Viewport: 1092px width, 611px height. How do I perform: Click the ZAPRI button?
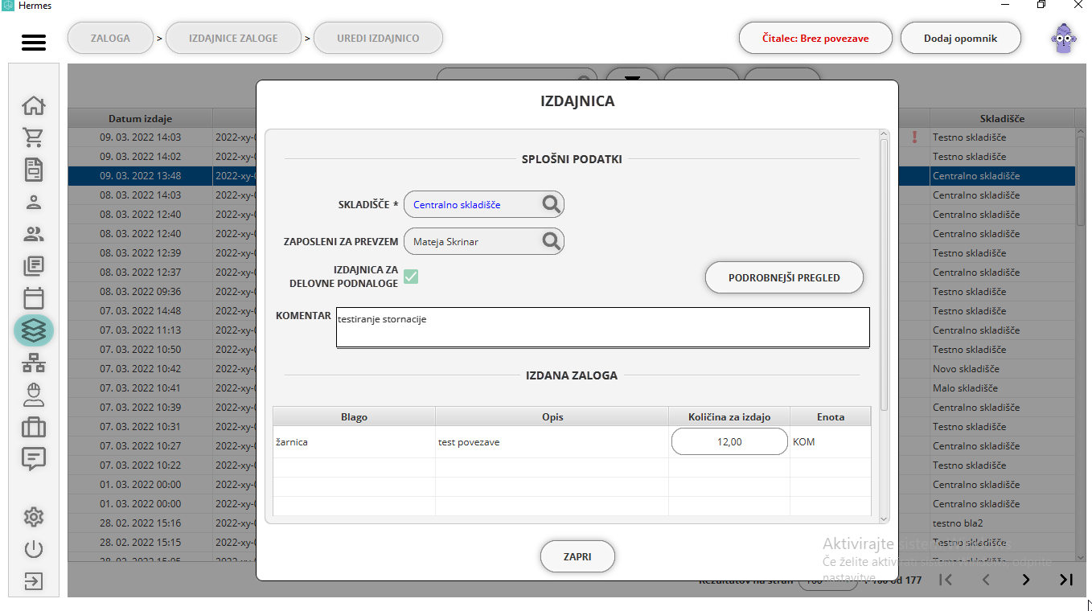pyautogui.click(x=577, y=556)
